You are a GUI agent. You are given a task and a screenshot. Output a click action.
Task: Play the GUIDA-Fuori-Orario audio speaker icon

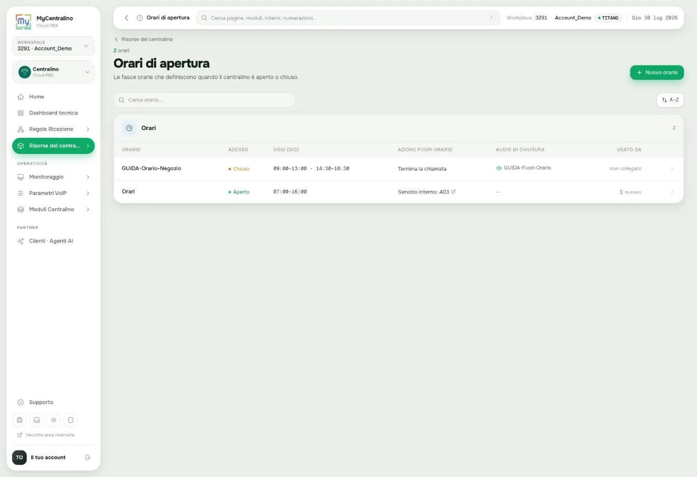pyautogui.click(x=499, y=168)
